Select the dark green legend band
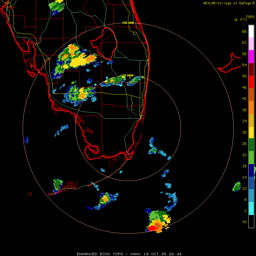Image resolution: width=256 pixels, height=256 pixels. tap(251, 145)
